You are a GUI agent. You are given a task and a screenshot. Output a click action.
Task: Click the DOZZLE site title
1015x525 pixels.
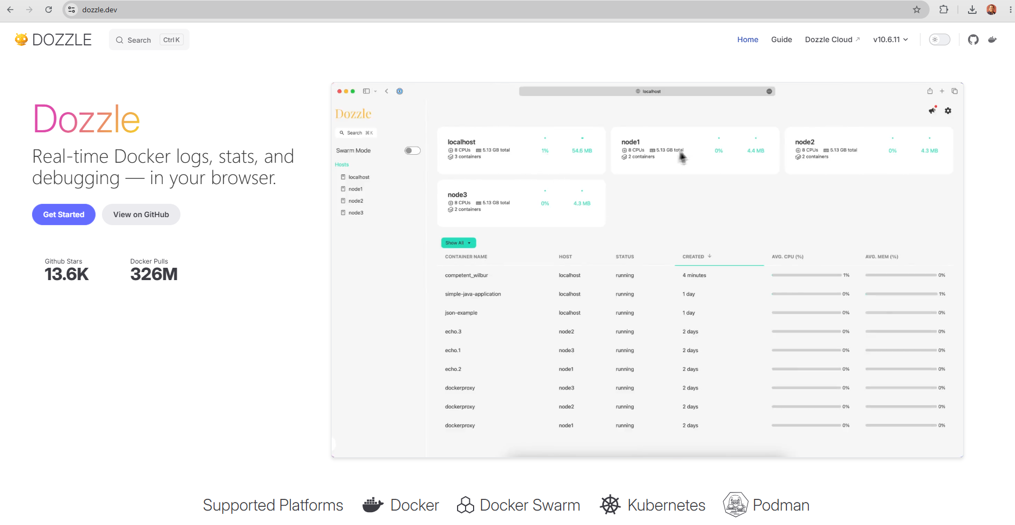[x=62, y=39]
